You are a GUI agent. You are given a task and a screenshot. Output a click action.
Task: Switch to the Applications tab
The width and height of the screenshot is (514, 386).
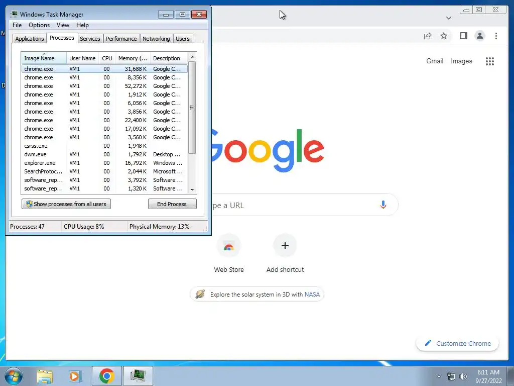coord(30,38)
